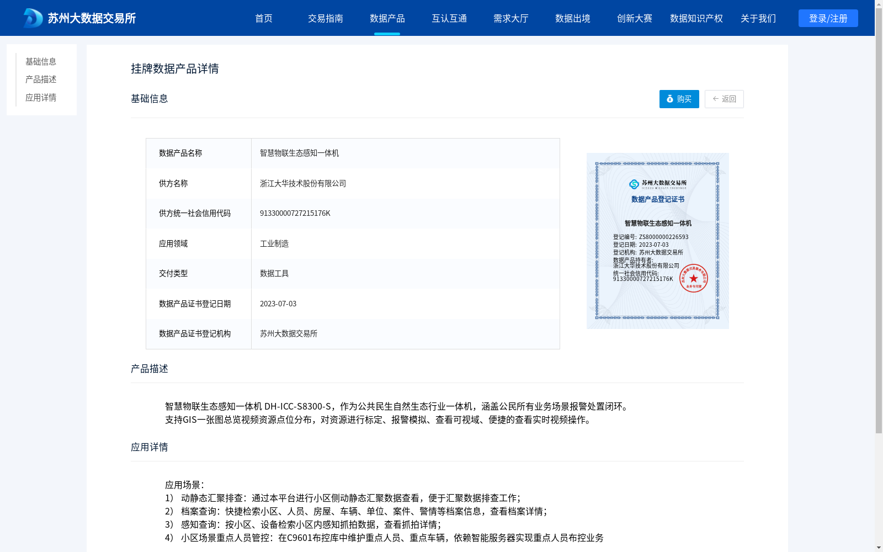Viewport: 883px width, 552px height.
Task: Click the scrollbar down arrow
Action: click(x=879, y=548)
